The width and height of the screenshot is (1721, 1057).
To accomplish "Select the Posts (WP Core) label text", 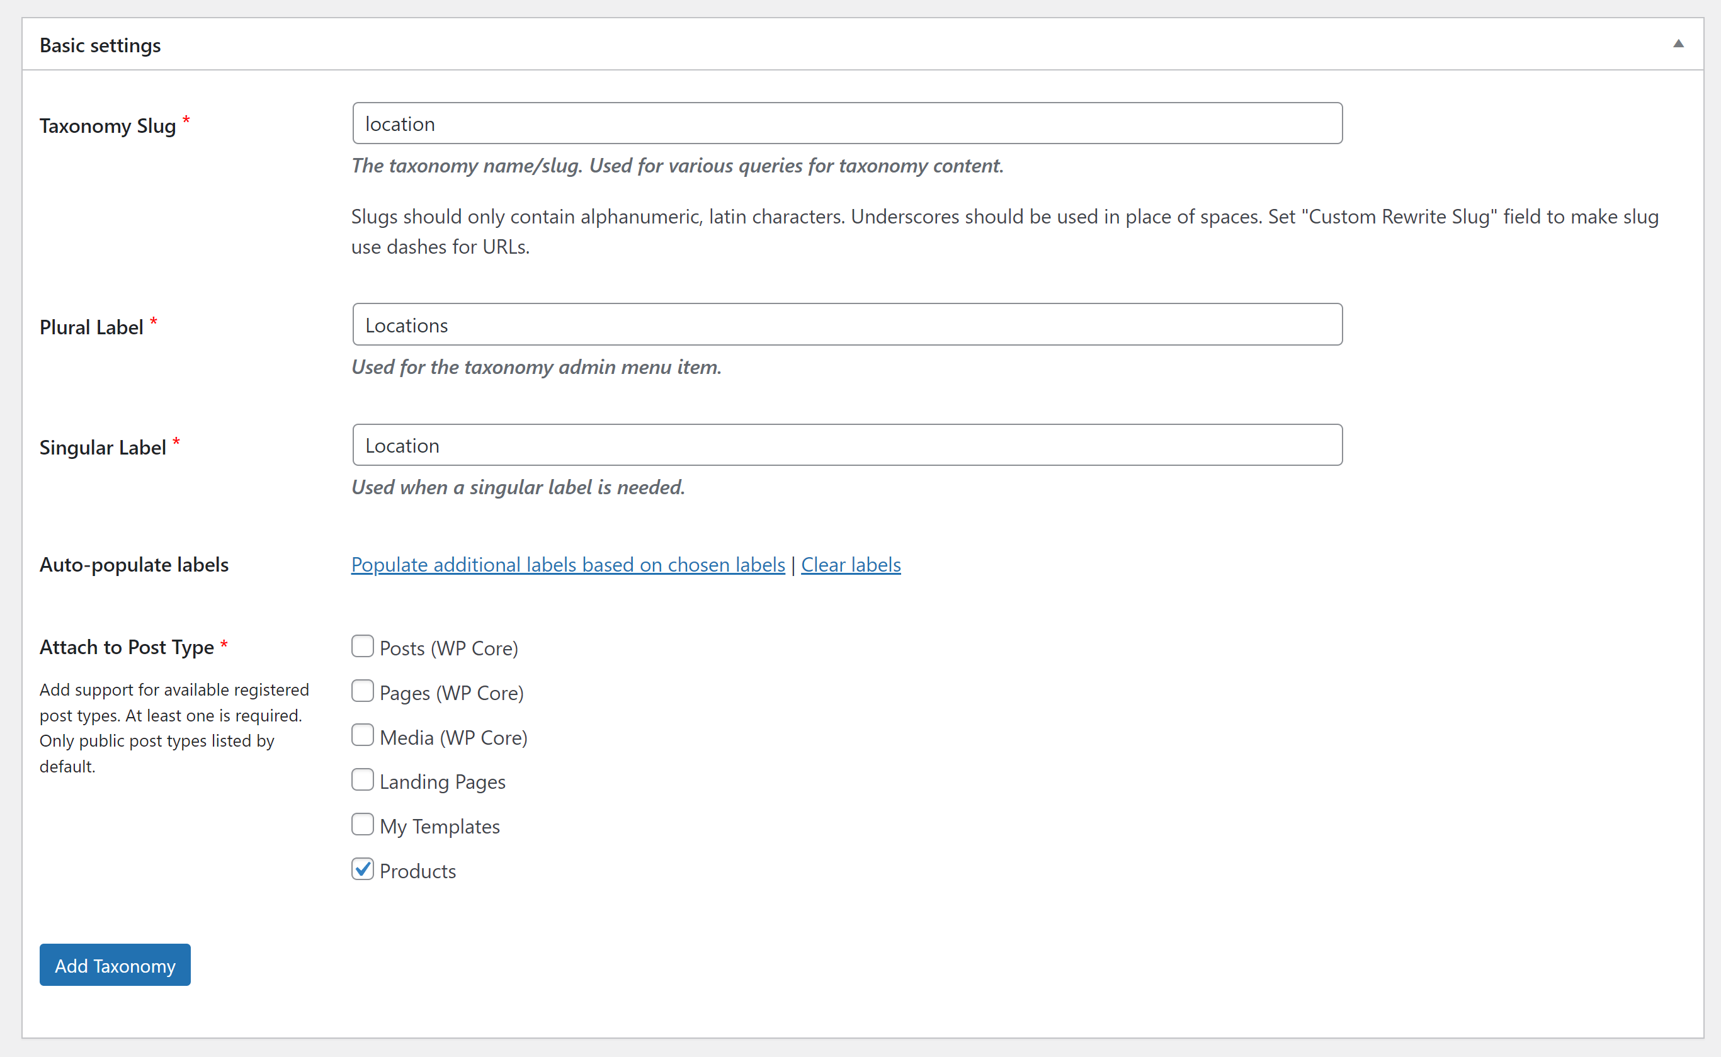I will (x=448, y=648).
